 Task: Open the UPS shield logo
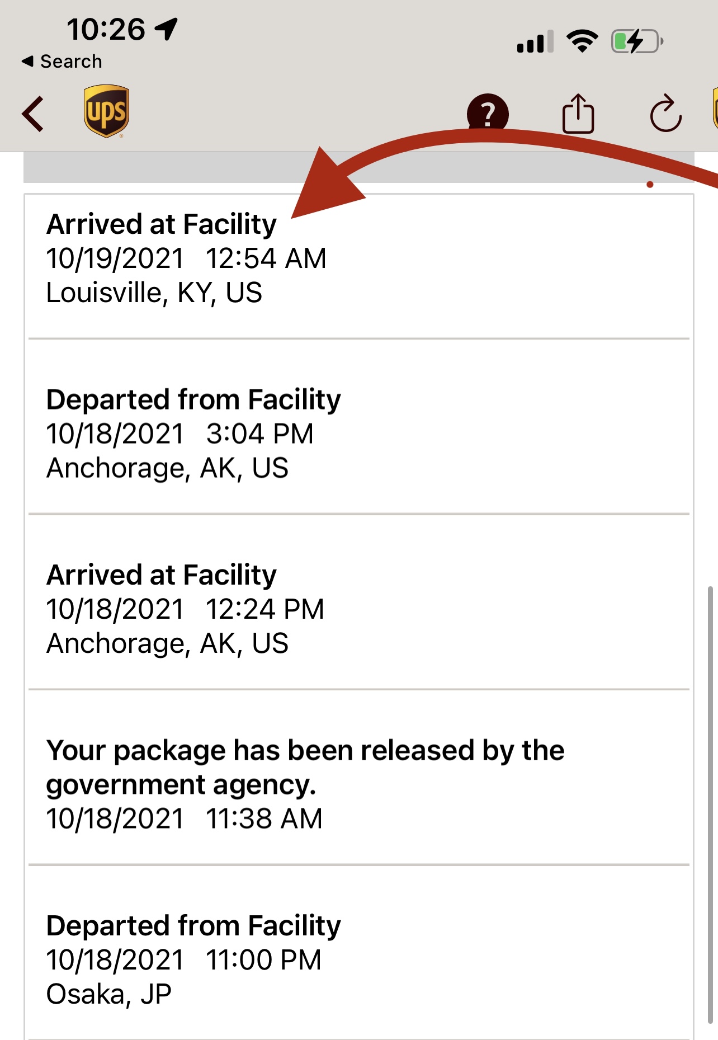point(106,111)
